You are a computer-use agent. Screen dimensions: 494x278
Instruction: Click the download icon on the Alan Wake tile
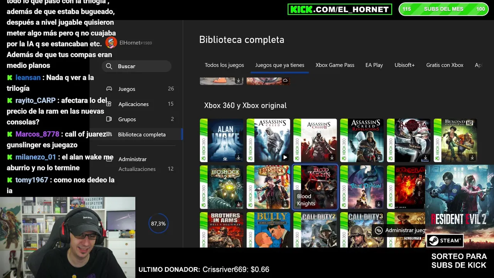(239, 158)
